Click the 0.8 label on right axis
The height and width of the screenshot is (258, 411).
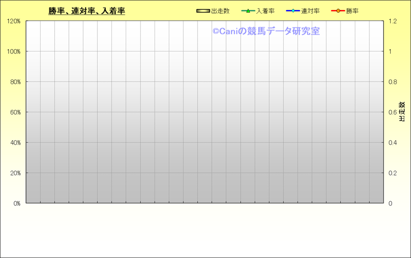393,82
